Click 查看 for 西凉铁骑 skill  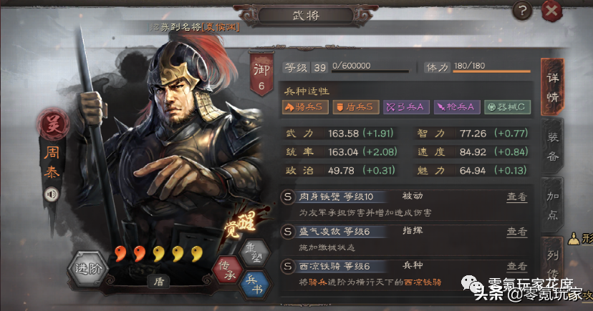click(x=517, y=267)
